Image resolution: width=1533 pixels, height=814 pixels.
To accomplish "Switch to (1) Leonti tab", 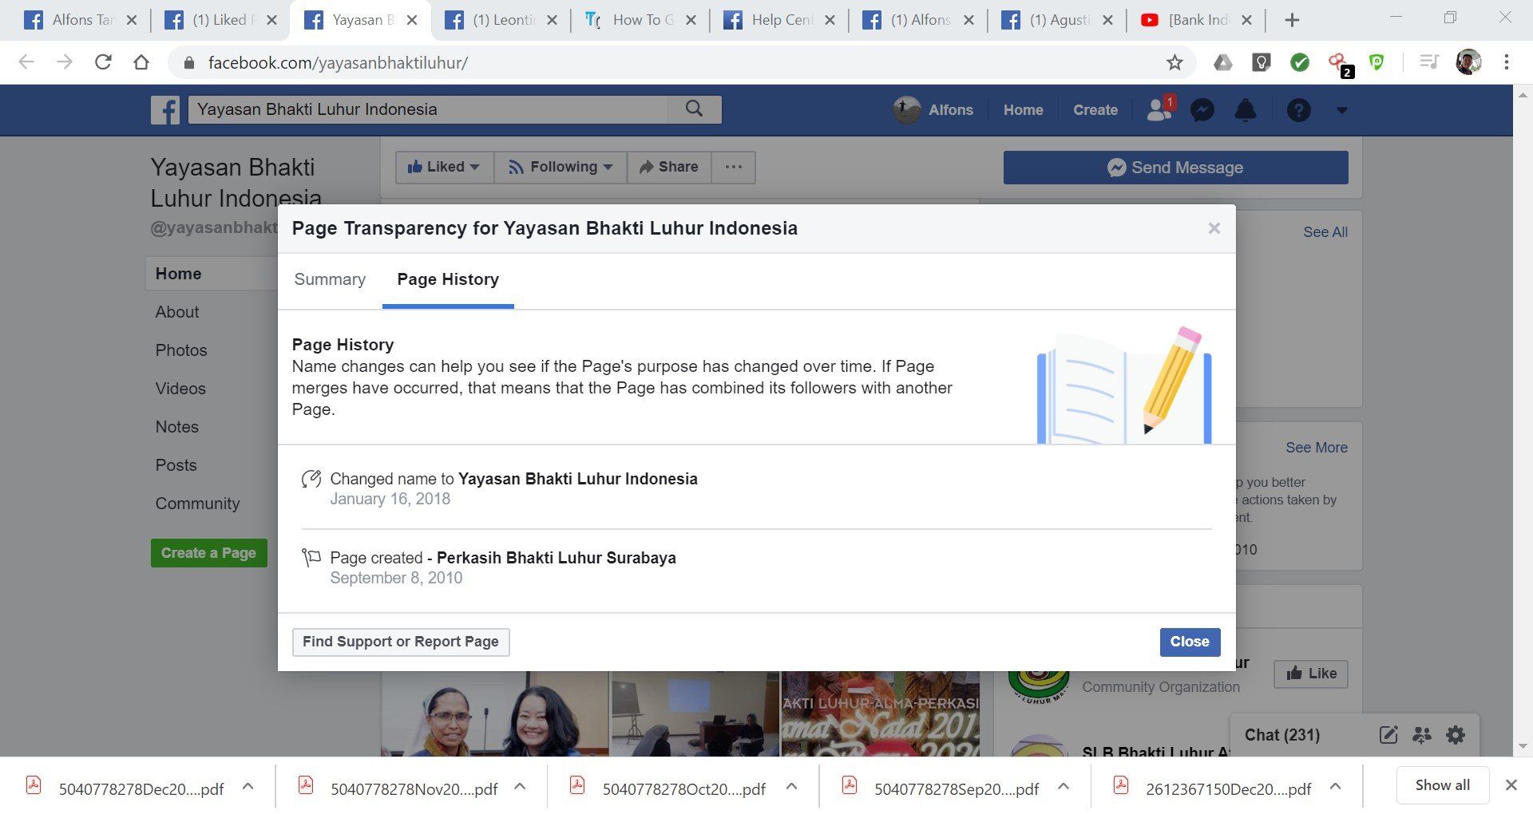I will [501, 21].
